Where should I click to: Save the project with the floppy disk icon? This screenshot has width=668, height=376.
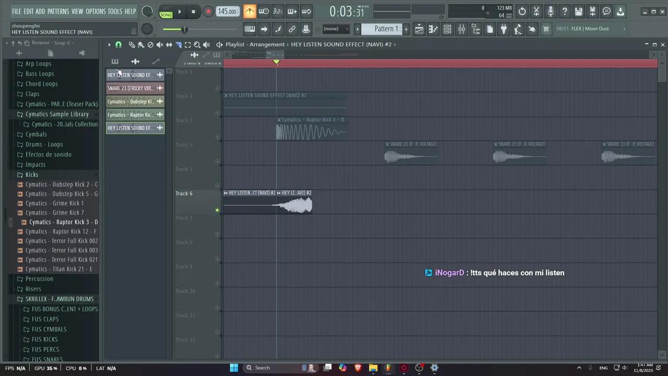579,11
